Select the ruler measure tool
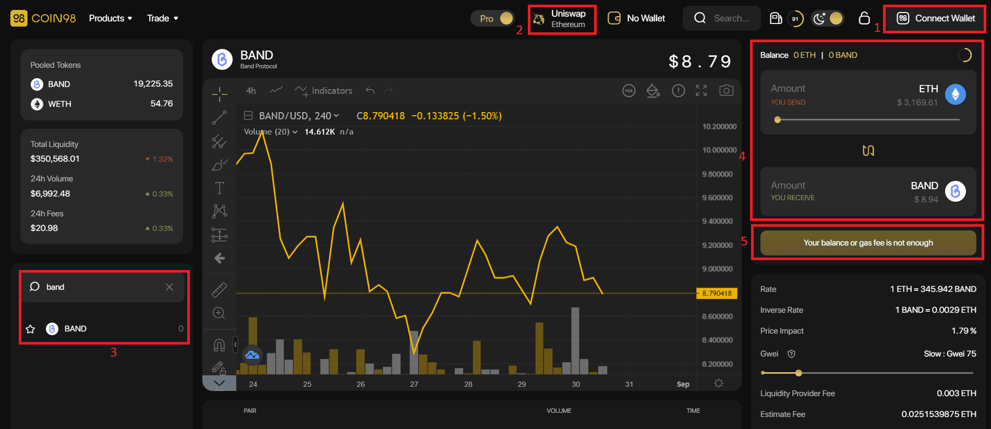 [220, 290]
